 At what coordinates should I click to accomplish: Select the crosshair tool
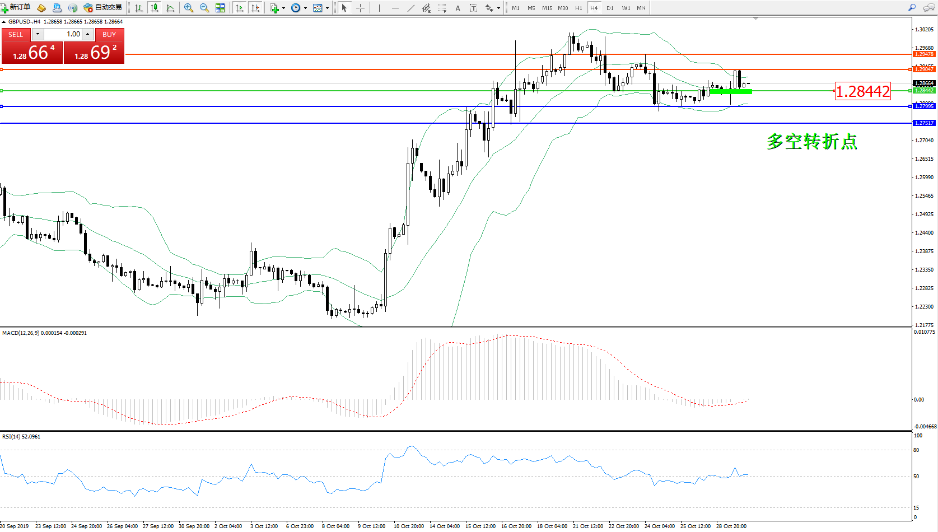[360, 8]
